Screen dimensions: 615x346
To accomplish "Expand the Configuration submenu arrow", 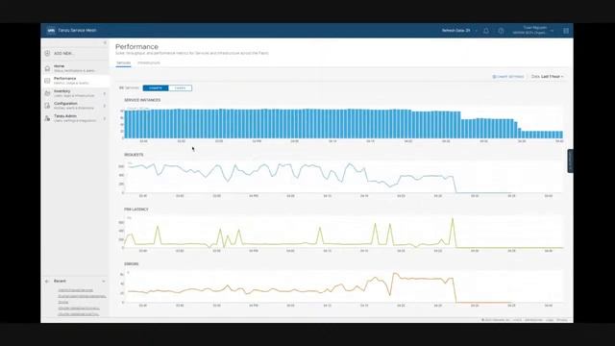I will tap(105, 106).
